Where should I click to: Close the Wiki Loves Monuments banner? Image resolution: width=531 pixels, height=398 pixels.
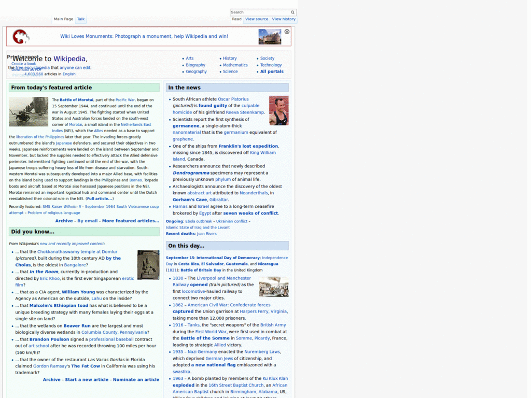287,32
